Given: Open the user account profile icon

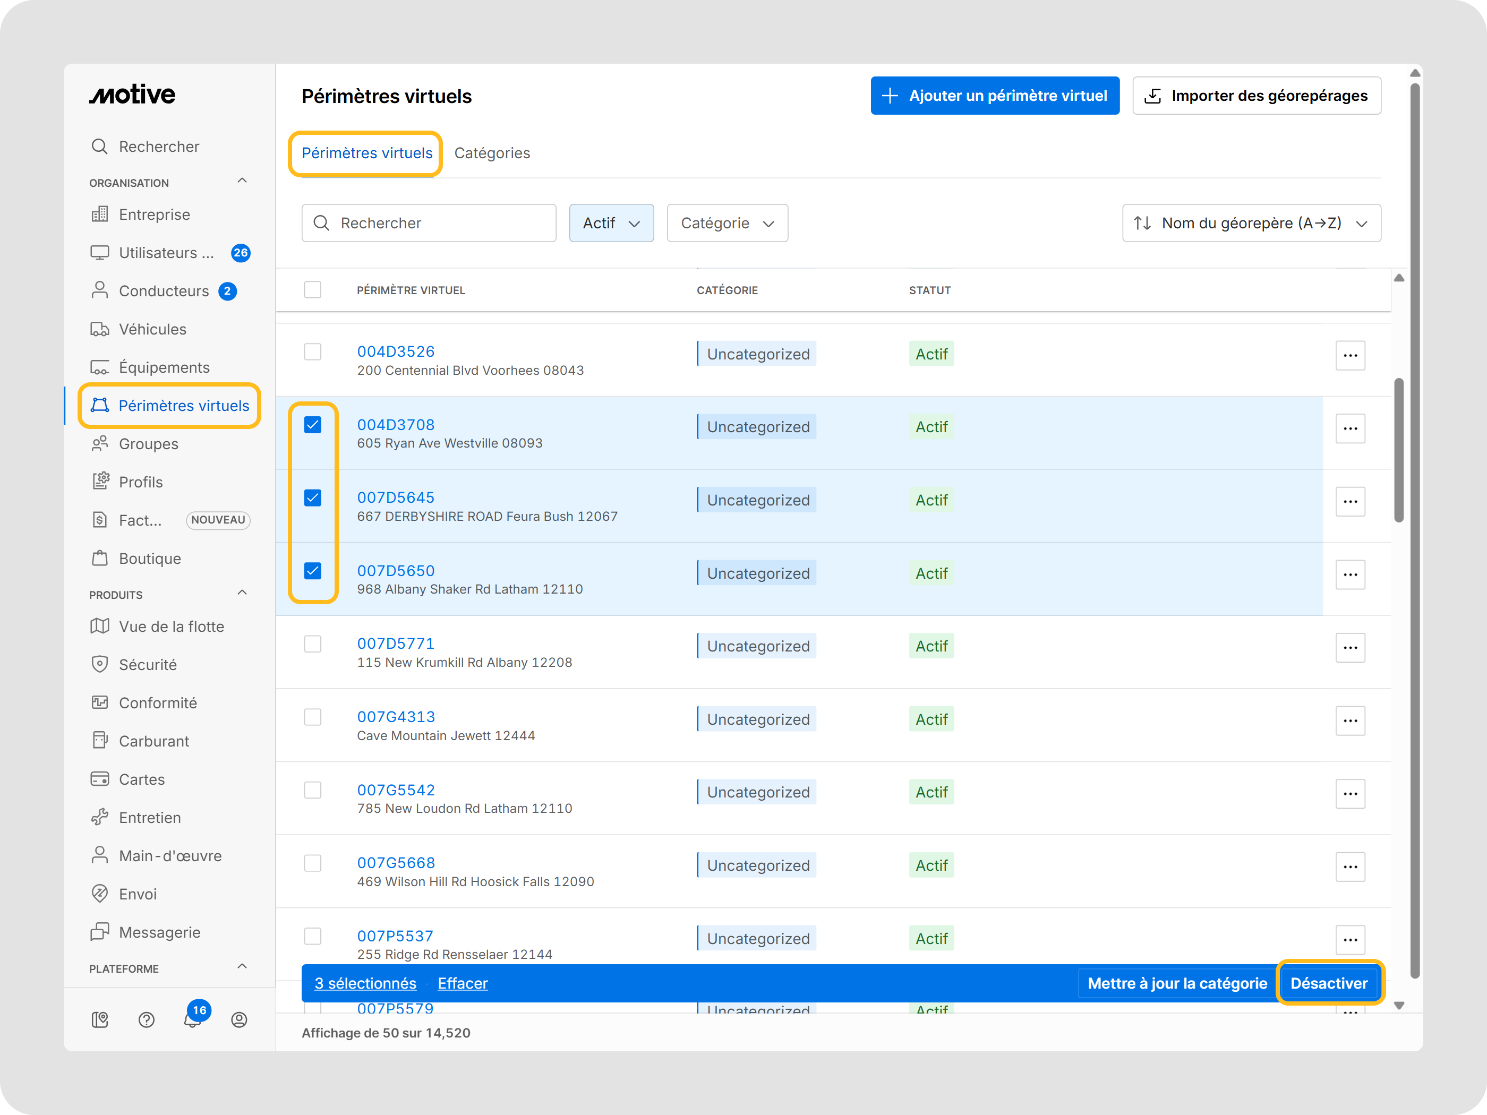Looking at the screenshot, I should pyautogui.click(x=240, y=1019).
